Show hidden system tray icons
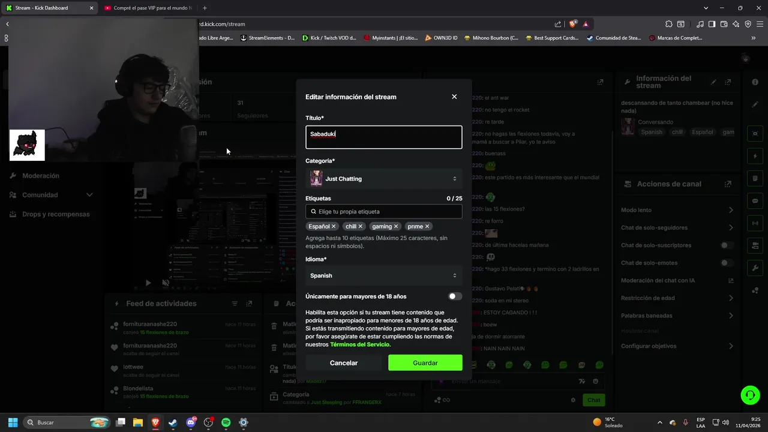The width and height of the screenshot is (768, 432). point(660,422)
